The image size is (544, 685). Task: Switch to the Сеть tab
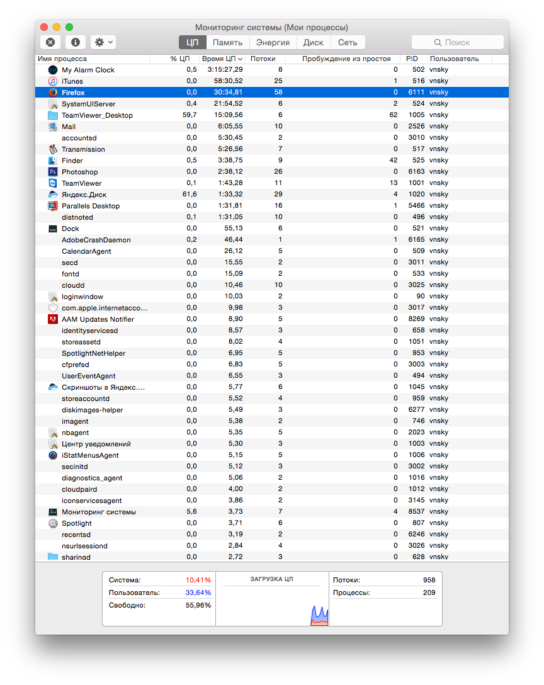[x=348, y=42]
